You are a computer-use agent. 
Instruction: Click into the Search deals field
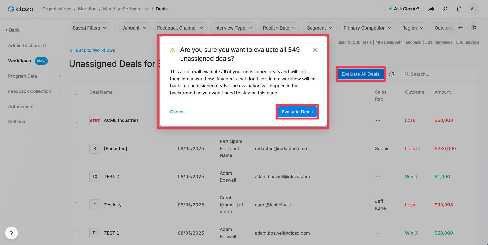coord(439,74)
